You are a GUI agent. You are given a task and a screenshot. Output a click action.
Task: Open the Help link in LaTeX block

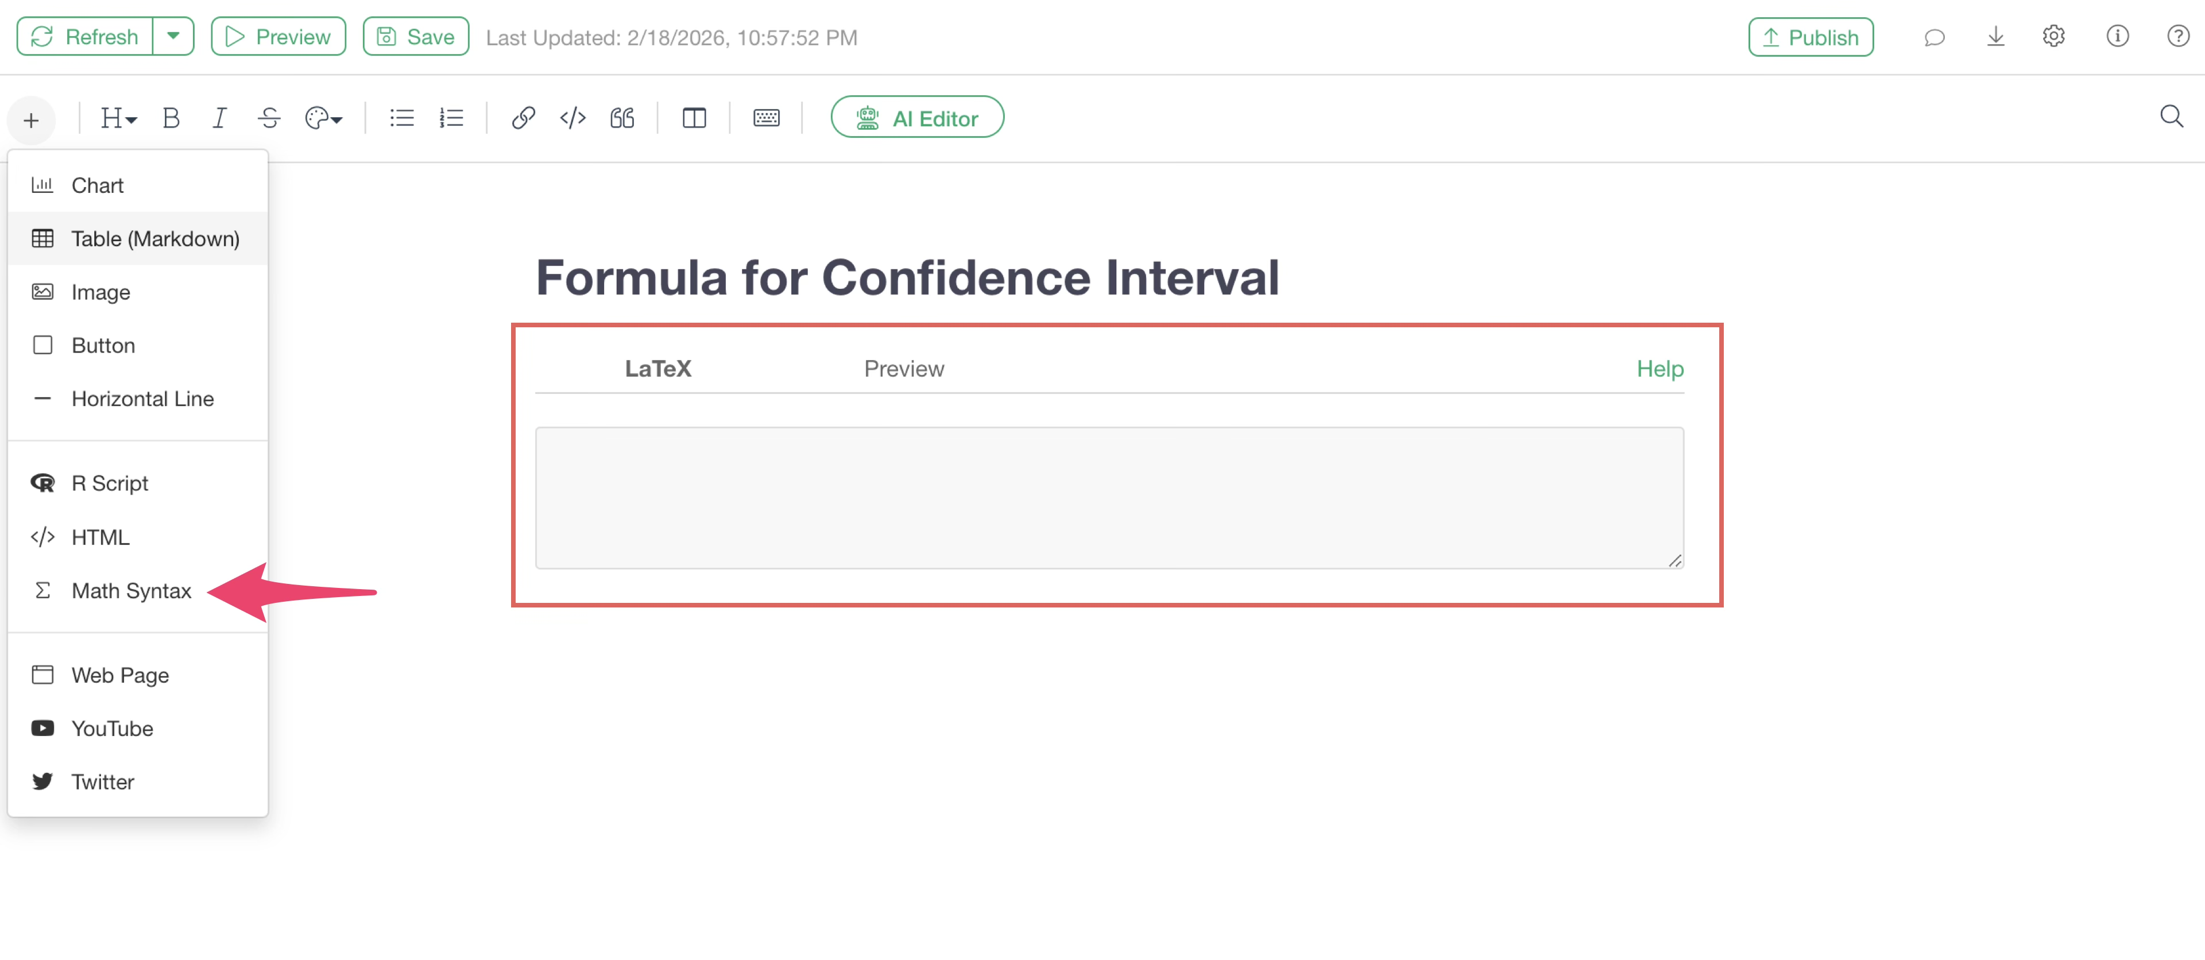1659,369
